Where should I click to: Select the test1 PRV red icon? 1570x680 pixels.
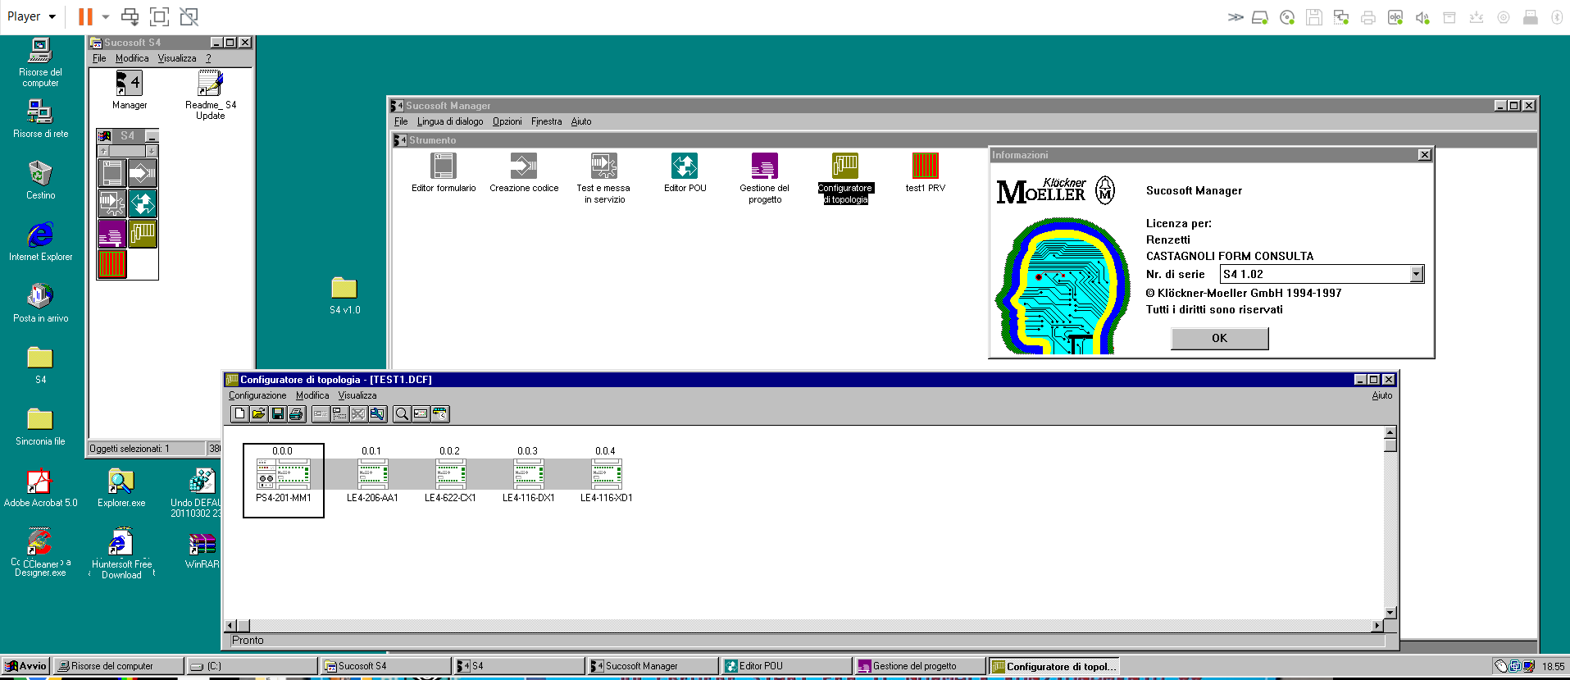click(x=925, y=167)
